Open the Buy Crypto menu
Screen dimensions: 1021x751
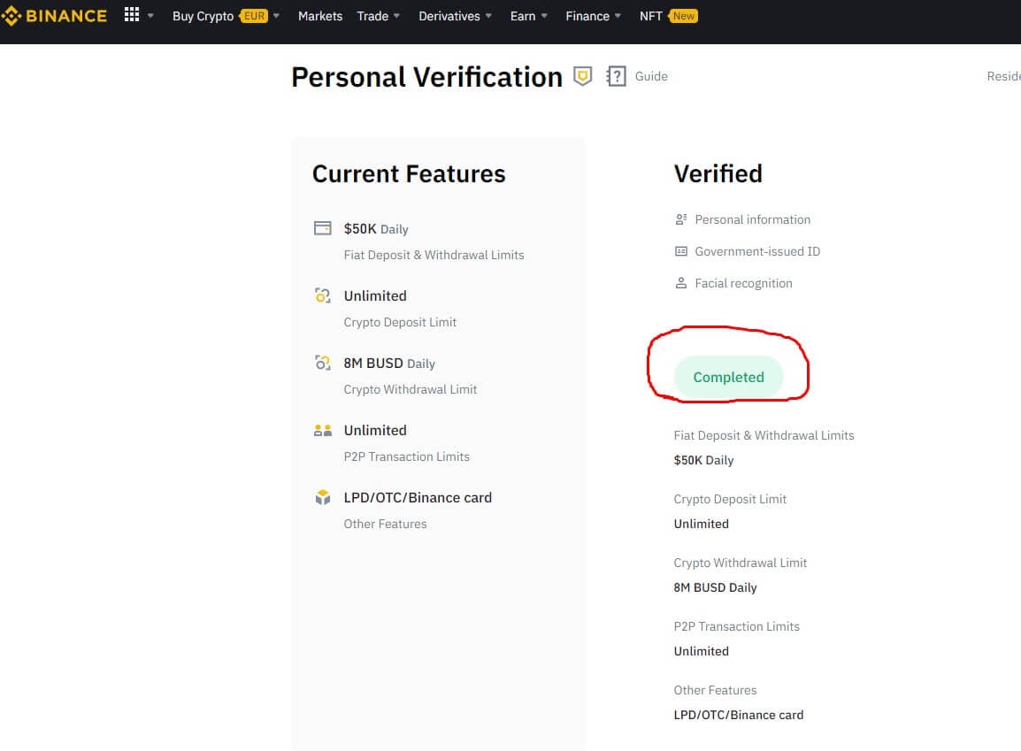[203, 16]
